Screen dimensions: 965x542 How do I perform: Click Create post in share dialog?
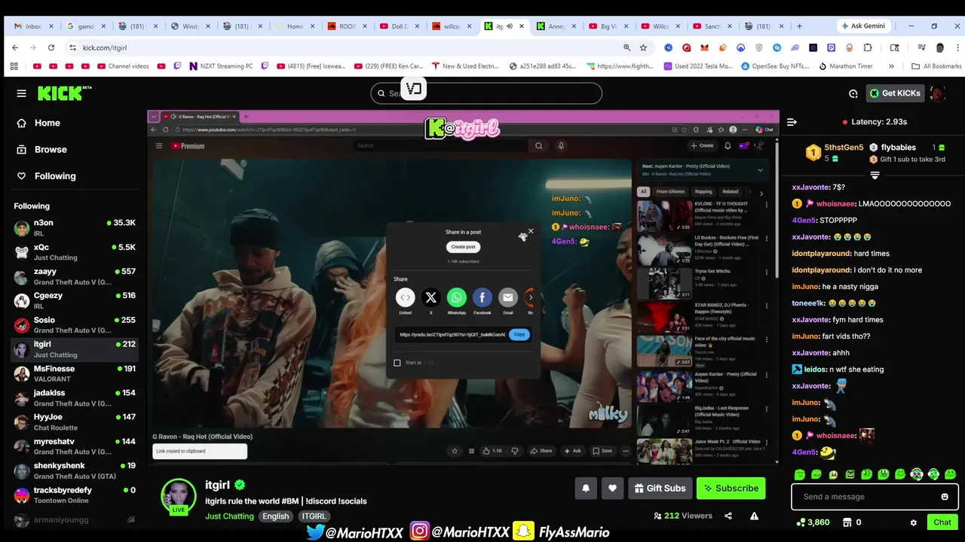(463, 247)
